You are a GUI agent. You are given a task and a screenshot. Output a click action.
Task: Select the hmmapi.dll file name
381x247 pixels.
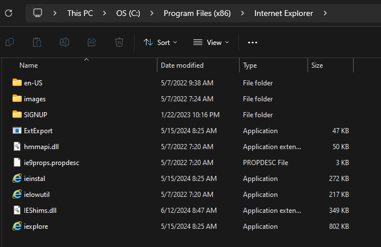(x=41, y=147)
